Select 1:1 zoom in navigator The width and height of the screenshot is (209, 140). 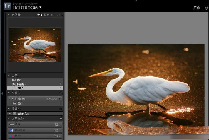point(52,15)
